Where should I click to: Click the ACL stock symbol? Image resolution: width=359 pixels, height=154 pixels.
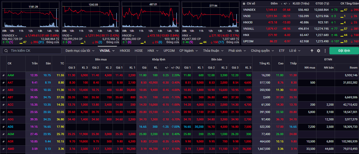11,112
